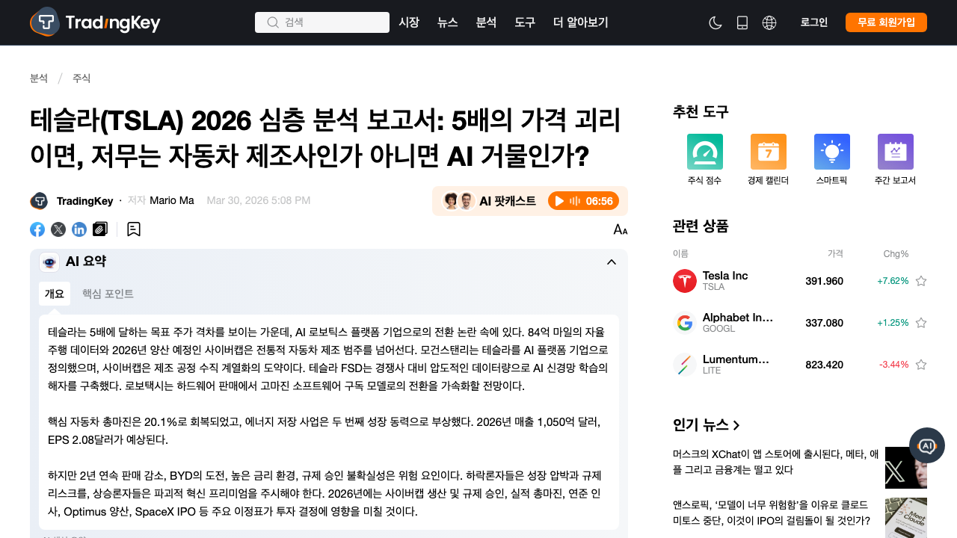Screen dimensions: 957x538
Task: Go to 분석 breadcrumb link
Action: [39, 78]
